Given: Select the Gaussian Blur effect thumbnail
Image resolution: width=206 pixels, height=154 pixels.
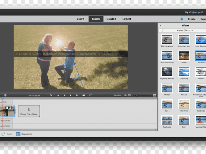Looking at the screenshot, I should point(184,40).
